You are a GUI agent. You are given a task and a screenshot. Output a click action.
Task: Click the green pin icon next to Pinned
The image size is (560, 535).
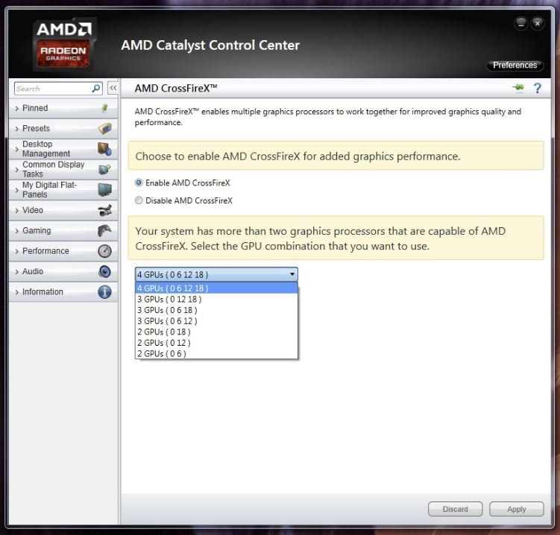pos(104,108)
